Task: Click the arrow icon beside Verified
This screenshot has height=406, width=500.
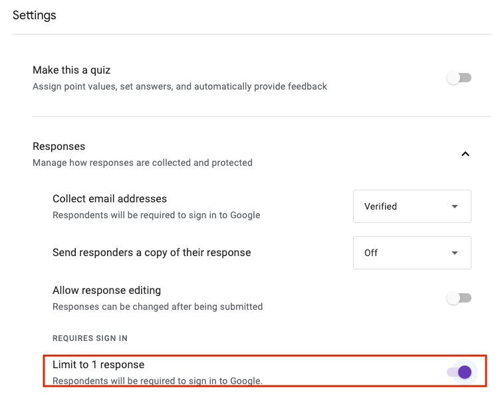Action: [455, 206]
